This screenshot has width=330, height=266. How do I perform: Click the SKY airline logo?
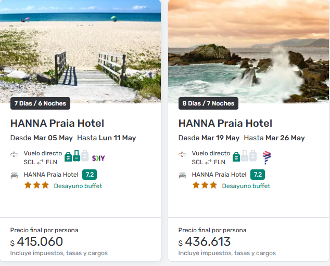tap(98, 157)
